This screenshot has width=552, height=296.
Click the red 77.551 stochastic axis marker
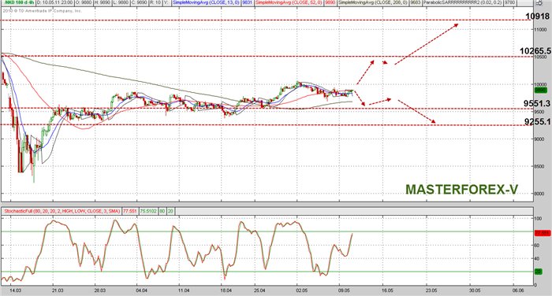(542, 233)
